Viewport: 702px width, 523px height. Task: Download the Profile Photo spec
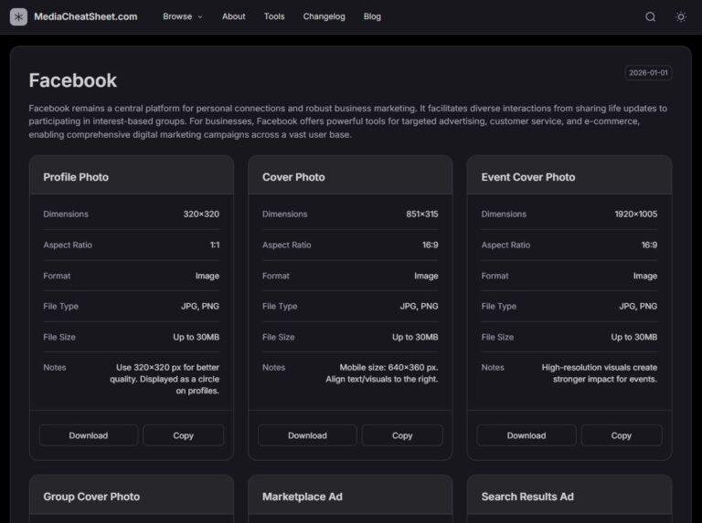point(89,435)
